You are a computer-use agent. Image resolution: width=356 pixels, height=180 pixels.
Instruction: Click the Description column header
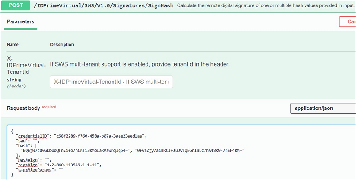[x=62, y=45]
